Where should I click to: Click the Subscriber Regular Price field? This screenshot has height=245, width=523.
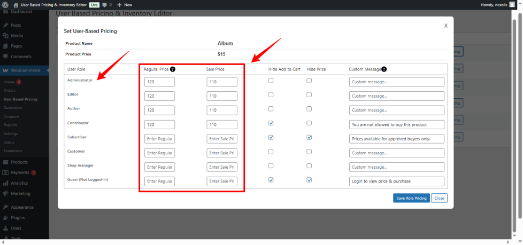[x=160, y=139]
